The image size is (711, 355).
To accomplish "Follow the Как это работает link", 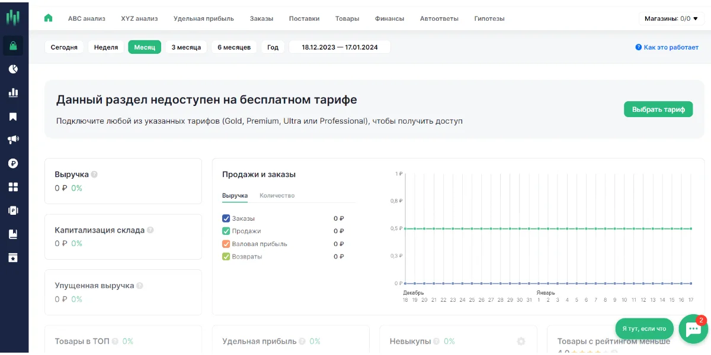I will click(x=667, y=47).
